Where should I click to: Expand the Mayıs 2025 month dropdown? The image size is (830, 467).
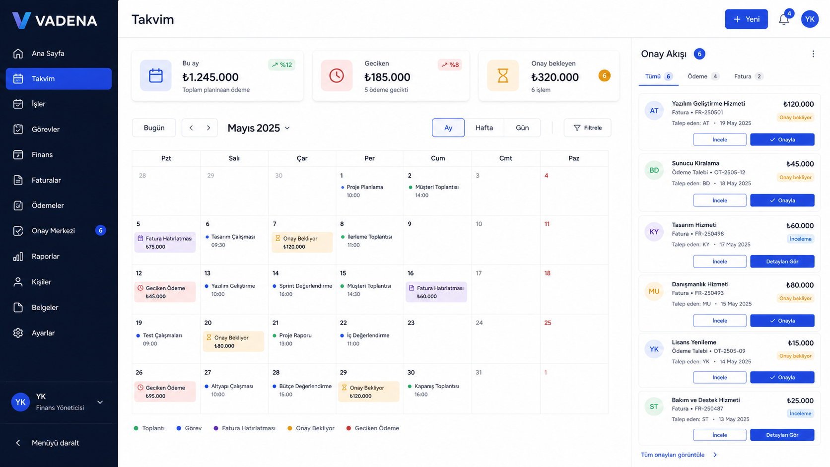(259, 128)
